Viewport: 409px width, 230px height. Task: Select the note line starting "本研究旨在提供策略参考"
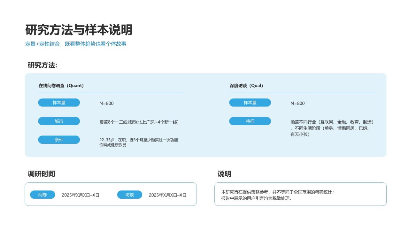tap(278, 192)
